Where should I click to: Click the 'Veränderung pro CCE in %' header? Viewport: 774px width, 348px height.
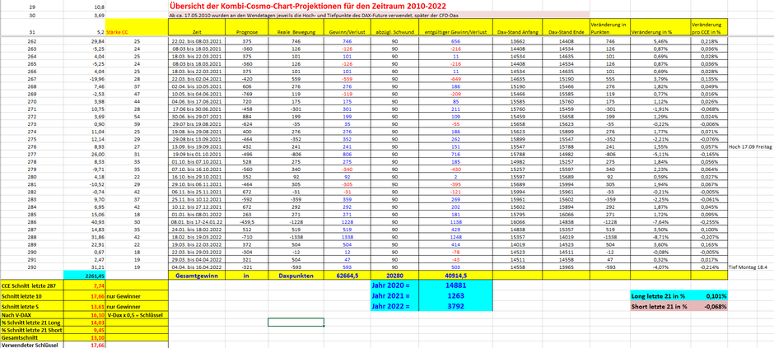pos(708,27)
